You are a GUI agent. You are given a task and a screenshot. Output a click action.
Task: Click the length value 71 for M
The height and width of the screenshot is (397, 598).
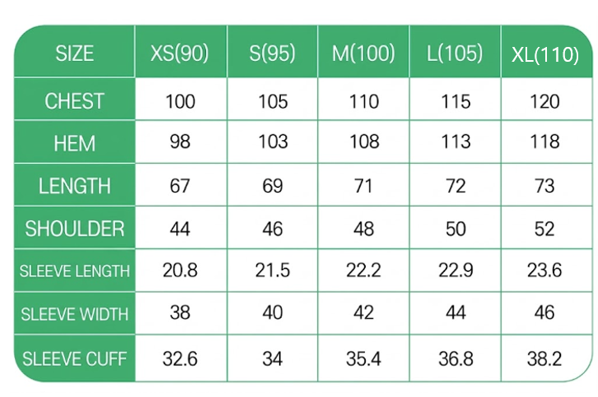tap(363, 185)
